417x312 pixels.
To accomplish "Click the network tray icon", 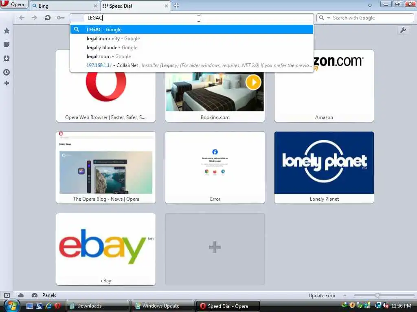I will point(378,305).
